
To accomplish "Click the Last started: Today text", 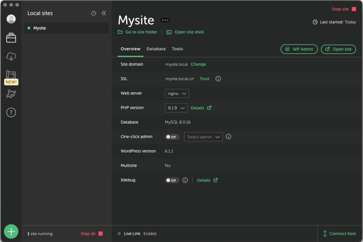I will (x=338, y=22).
